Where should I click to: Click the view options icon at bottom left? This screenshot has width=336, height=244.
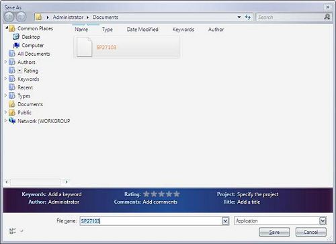13,231
